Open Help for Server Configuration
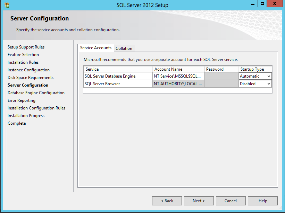 click(x=263, y=201)
